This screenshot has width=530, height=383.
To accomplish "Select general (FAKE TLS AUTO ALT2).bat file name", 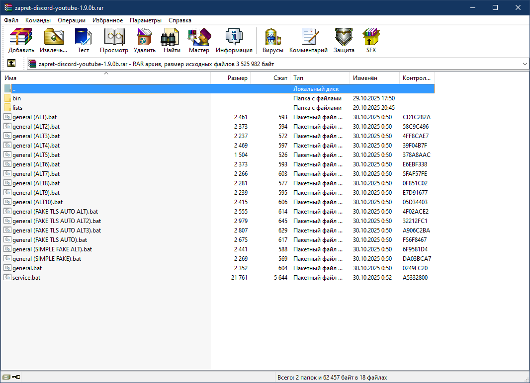I will tap(57, 221).
